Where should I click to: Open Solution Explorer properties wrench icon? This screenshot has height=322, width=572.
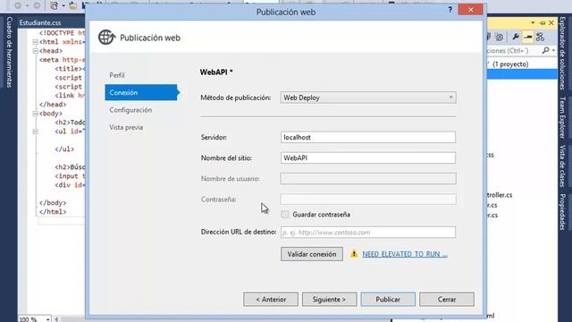(516, 37)
